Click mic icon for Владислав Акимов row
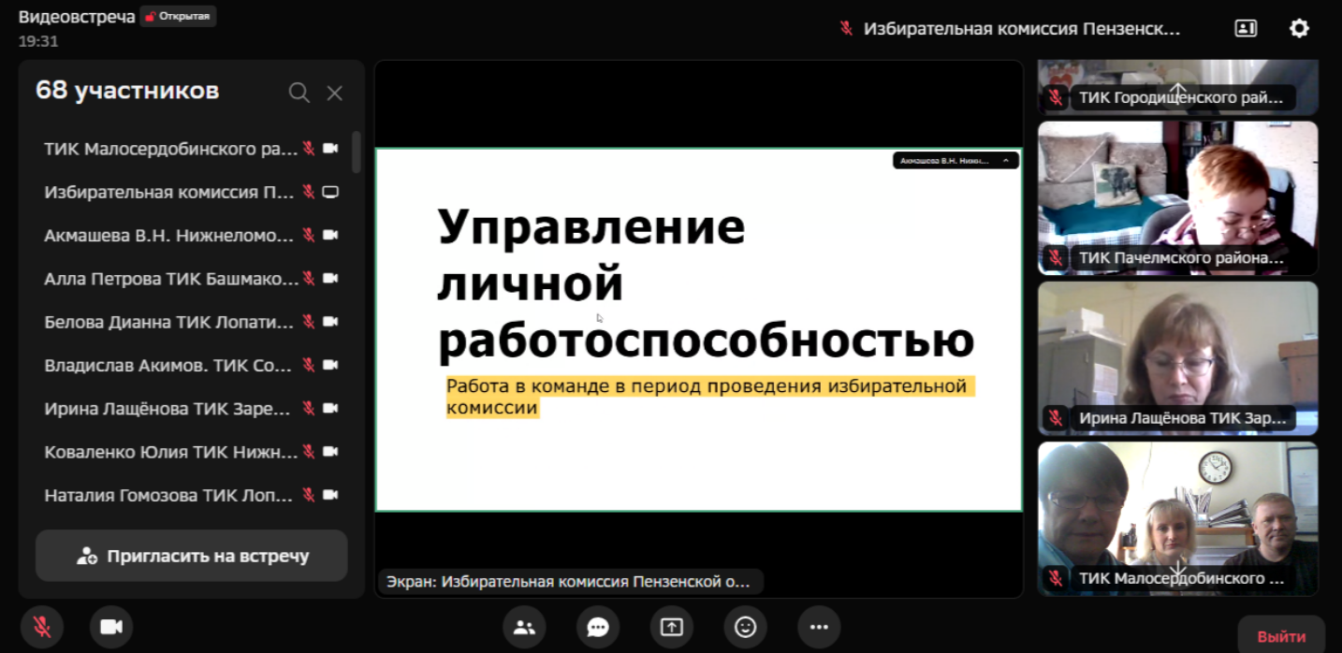The width and height of the screenshot is (1342, 653). pyautogui.click(x=308, y=365)
